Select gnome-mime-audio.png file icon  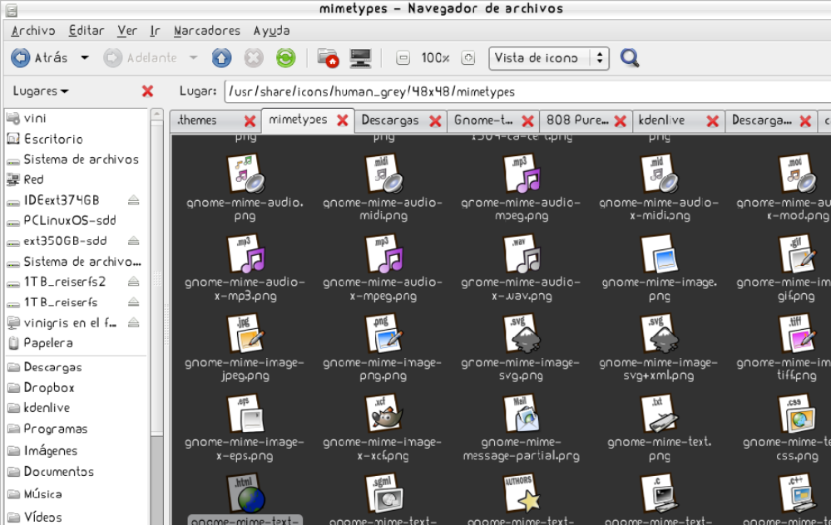(245, 174)
